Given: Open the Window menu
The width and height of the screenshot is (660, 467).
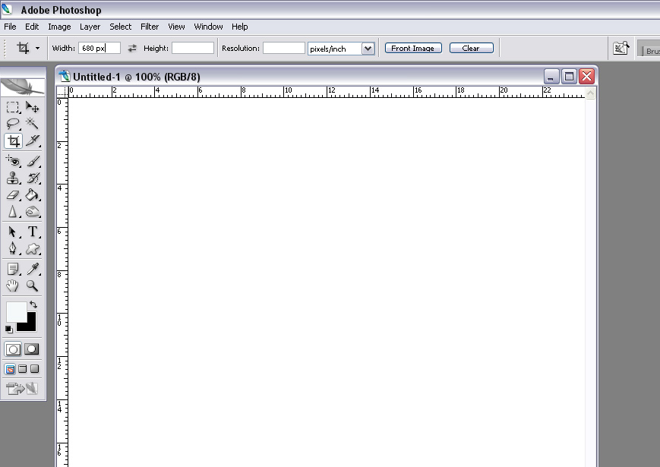Looking at the screenshot, I should (x=208, y=27).
